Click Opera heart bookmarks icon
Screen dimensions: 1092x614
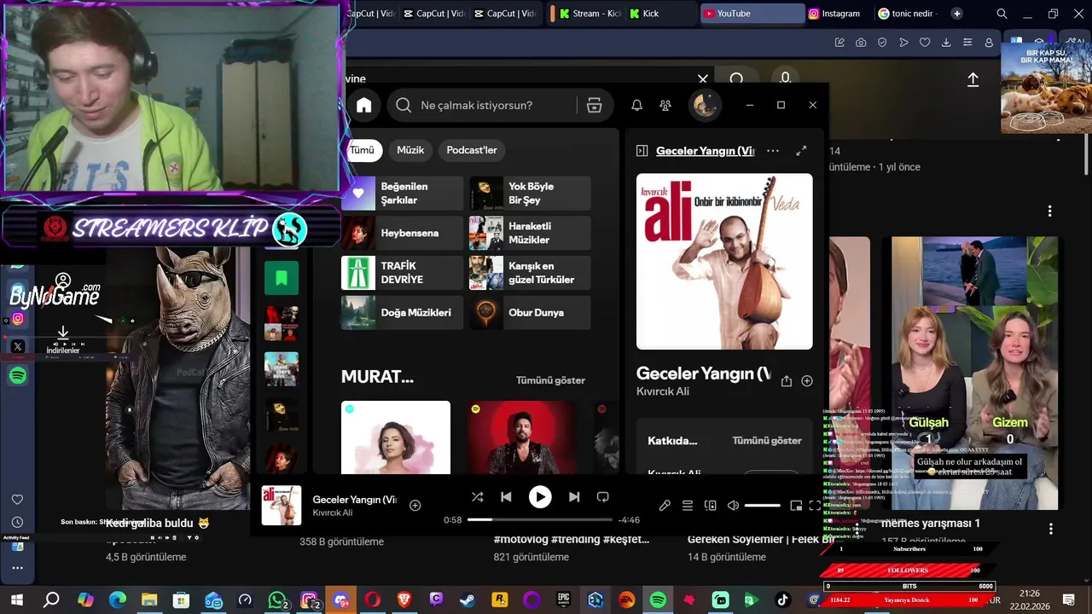(x=925, y=43)
